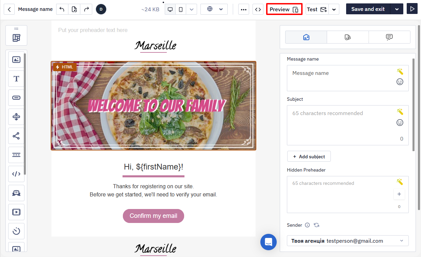Use AI magic wand for Message name
Viewport: 421px width, 257px height.
[x=400, y=71]
